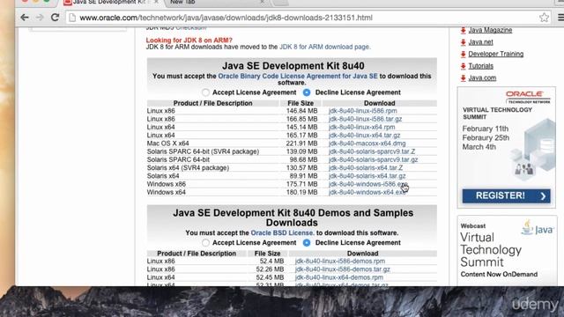Viewport: 564px width, 317px height.
Task: Open the Developer Training sidebar link
Action: coord(495,55)
